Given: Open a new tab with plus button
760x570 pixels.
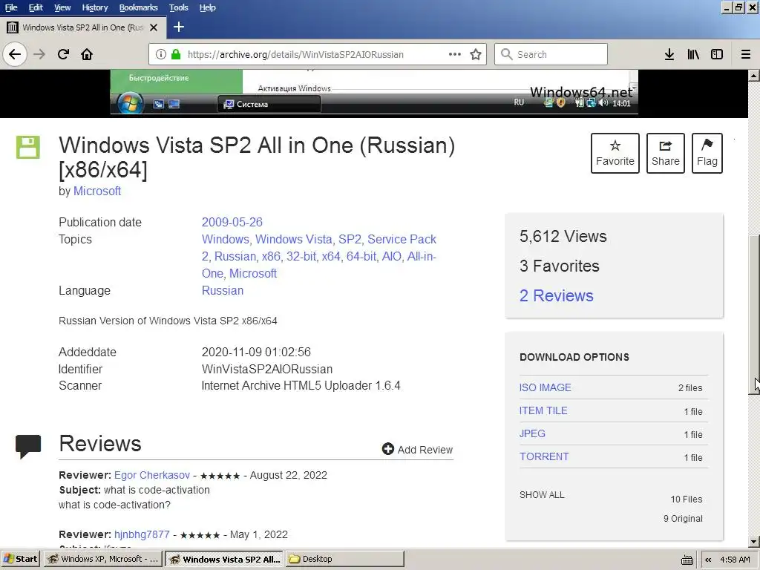Looking at the screenshot, I should pos(178,27).
